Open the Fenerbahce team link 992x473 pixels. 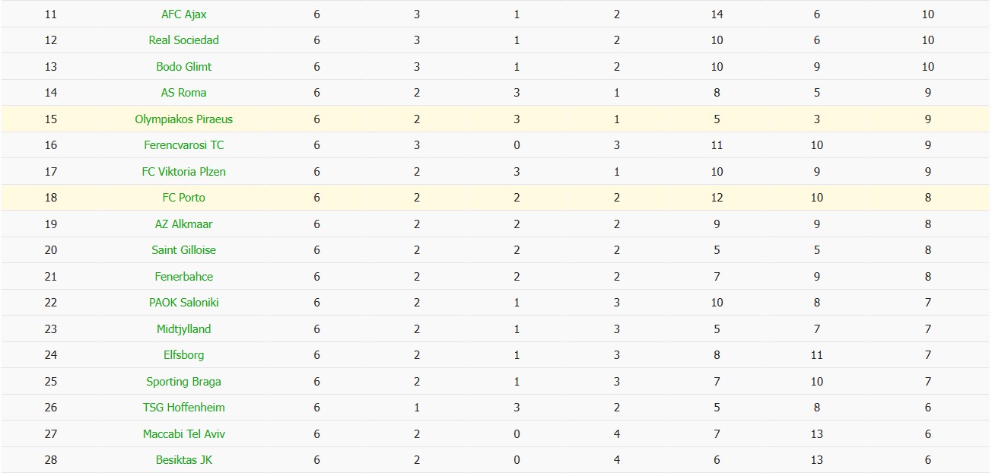pyautogui.click(x=184, y=277)
